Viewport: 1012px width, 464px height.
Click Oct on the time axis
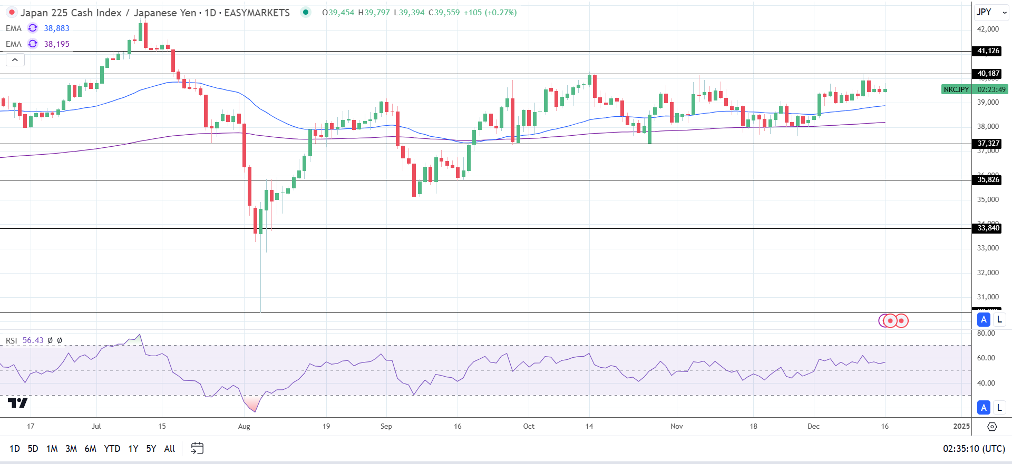coord(529,426)
